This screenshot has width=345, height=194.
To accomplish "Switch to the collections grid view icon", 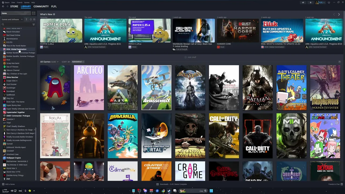I will [34, 13].
